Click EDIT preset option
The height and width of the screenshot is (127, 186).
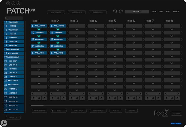tap(168, 12)
